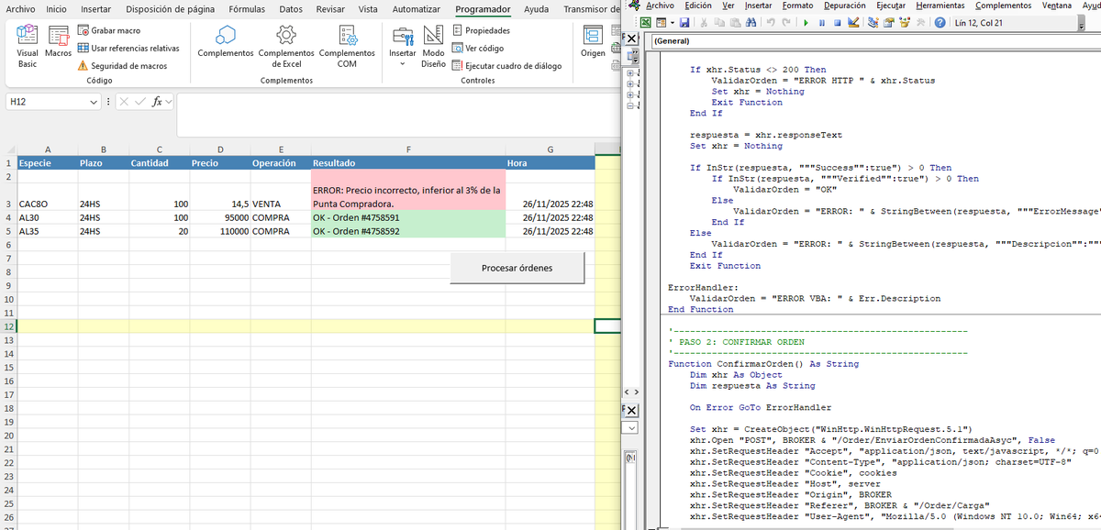1101x530 pixels.
Task: Click the Redo arrow in VBA toolbar
Action: click(x=787, y=22)
